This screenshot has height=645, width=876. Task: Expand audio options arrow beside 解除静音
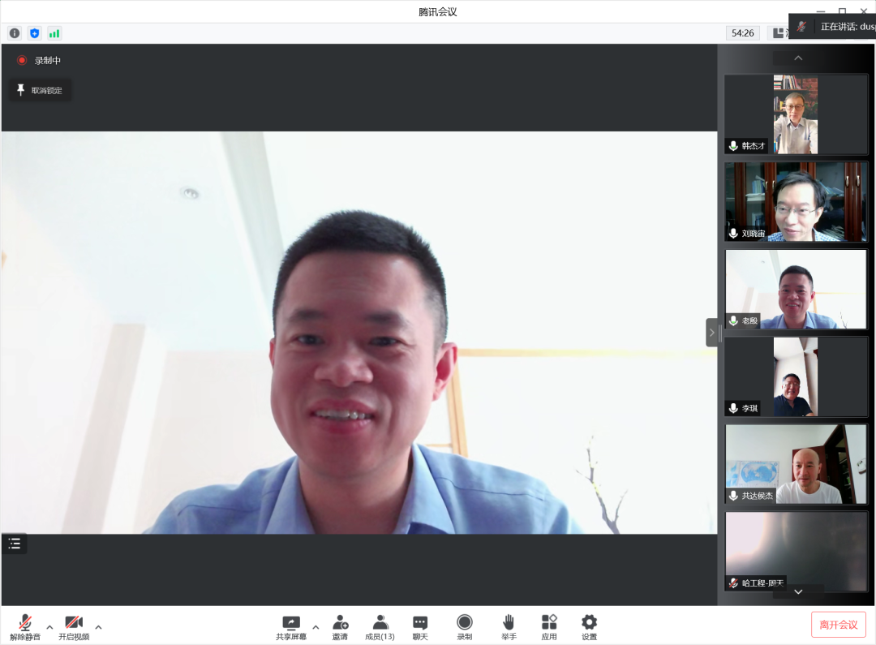(49, 626)
